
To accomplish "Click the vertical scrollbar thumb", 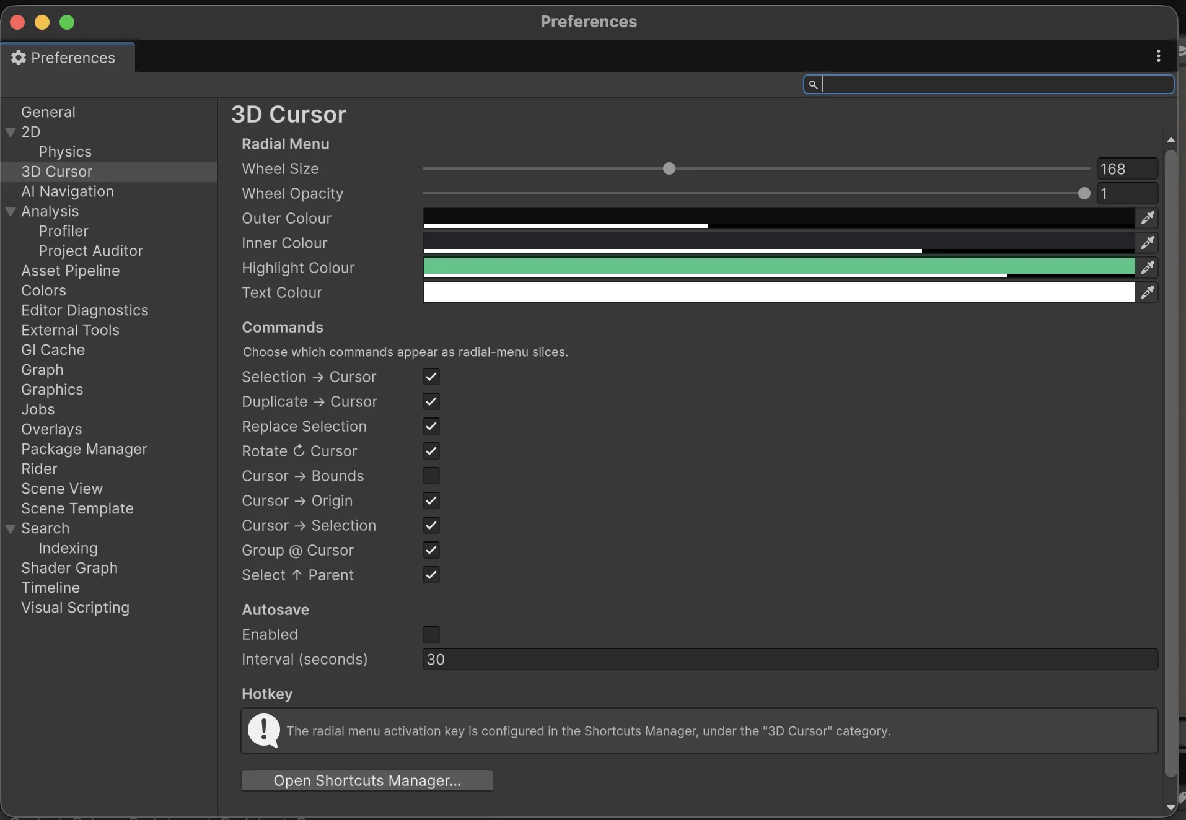I will (1171, 463).
